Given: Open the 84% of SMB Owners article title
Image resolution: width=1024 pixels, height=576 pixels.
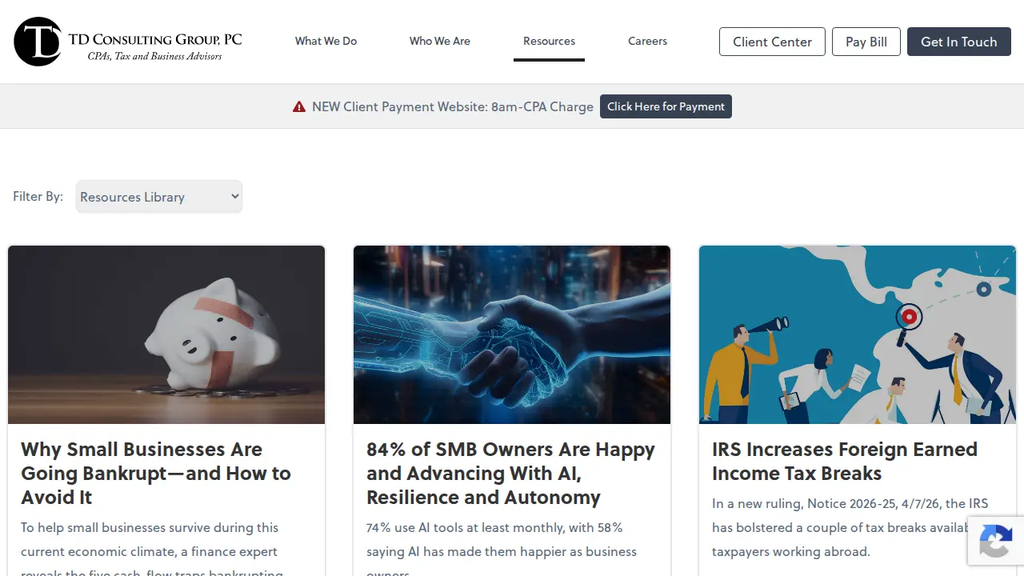Looking at the screenshot, I should pyautogui.click(x=510, y=473).
